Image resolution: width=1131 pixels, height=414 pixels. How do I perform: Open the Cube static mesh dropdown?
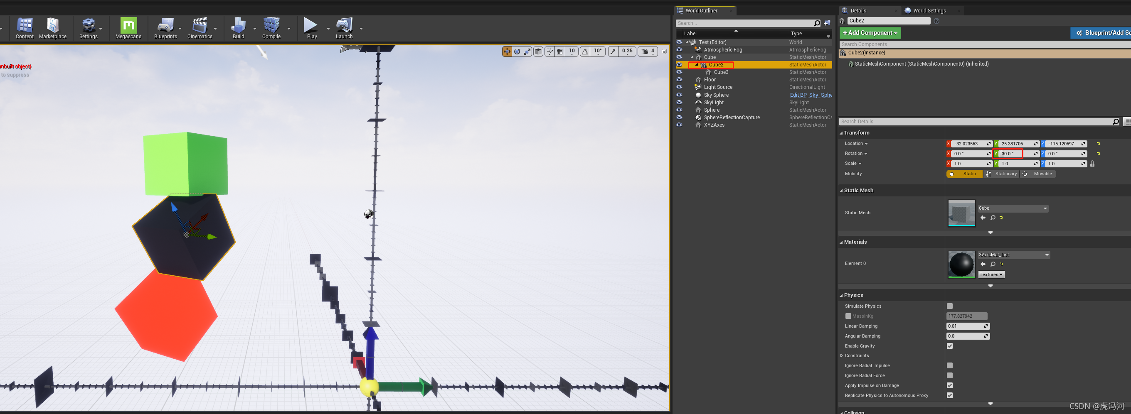1013,209
